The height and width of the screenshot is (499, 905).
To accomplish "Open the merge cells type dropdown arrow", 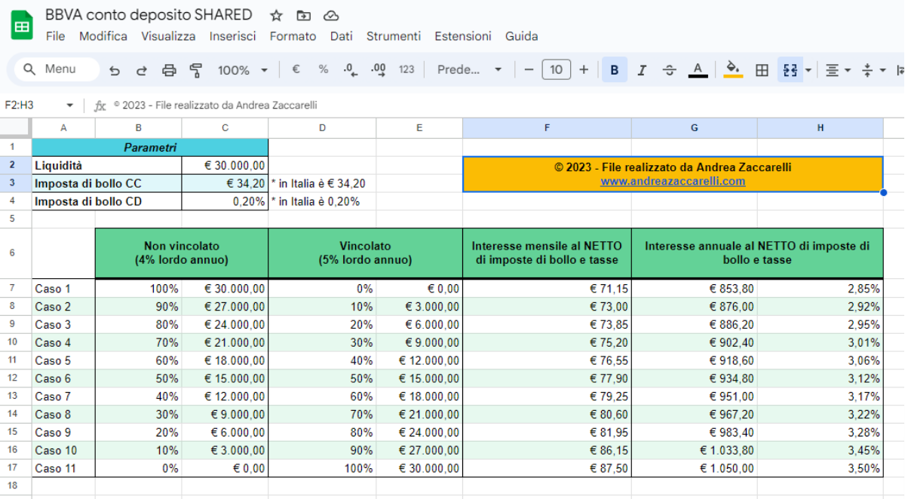I will (x=808, y=70).
